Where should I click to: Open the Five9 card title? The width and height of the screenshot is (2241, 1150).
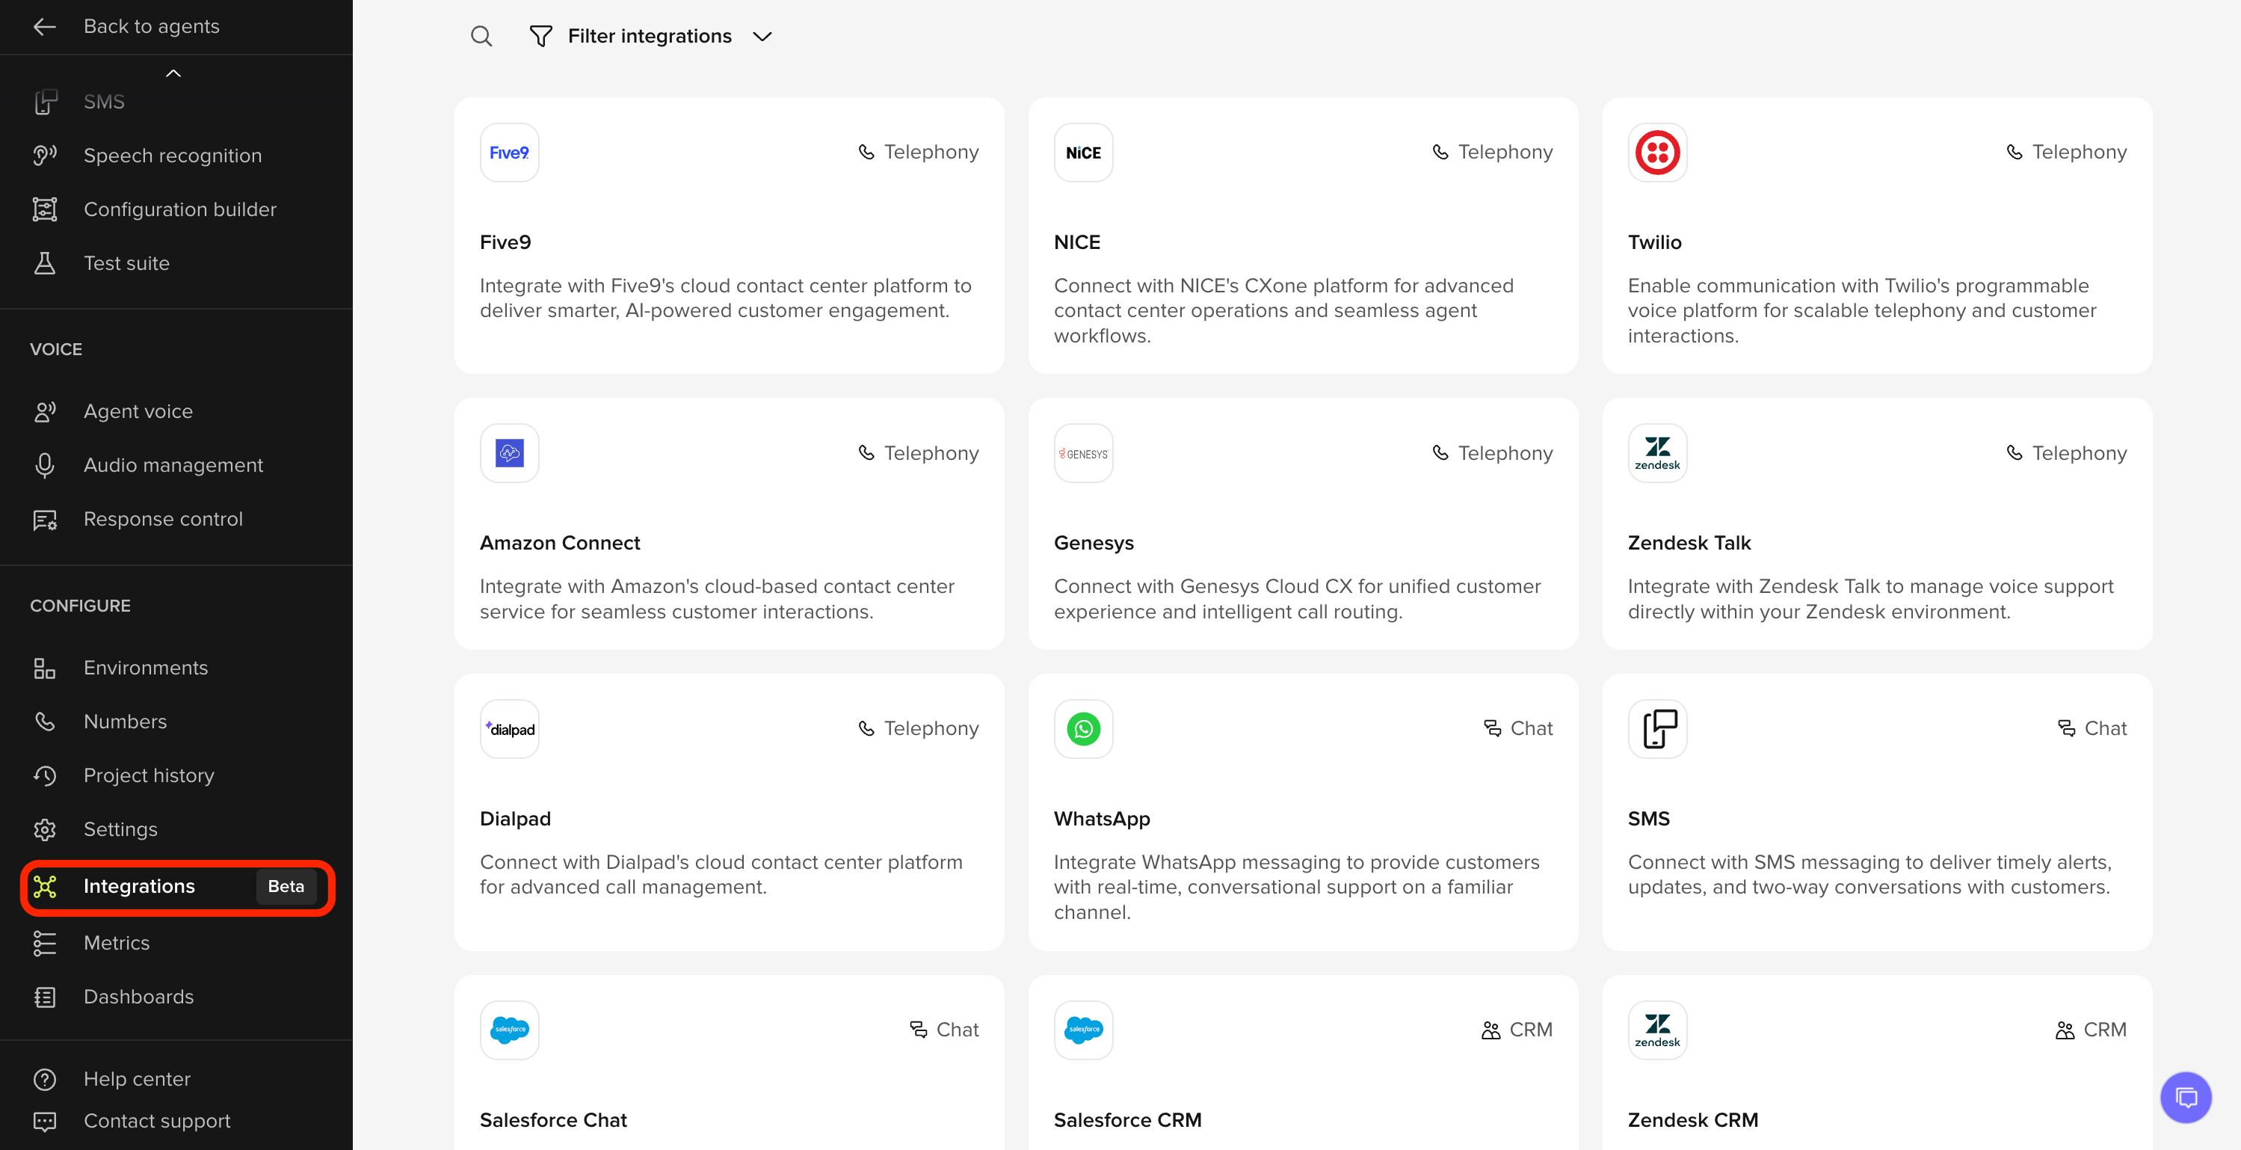(505, 242)
